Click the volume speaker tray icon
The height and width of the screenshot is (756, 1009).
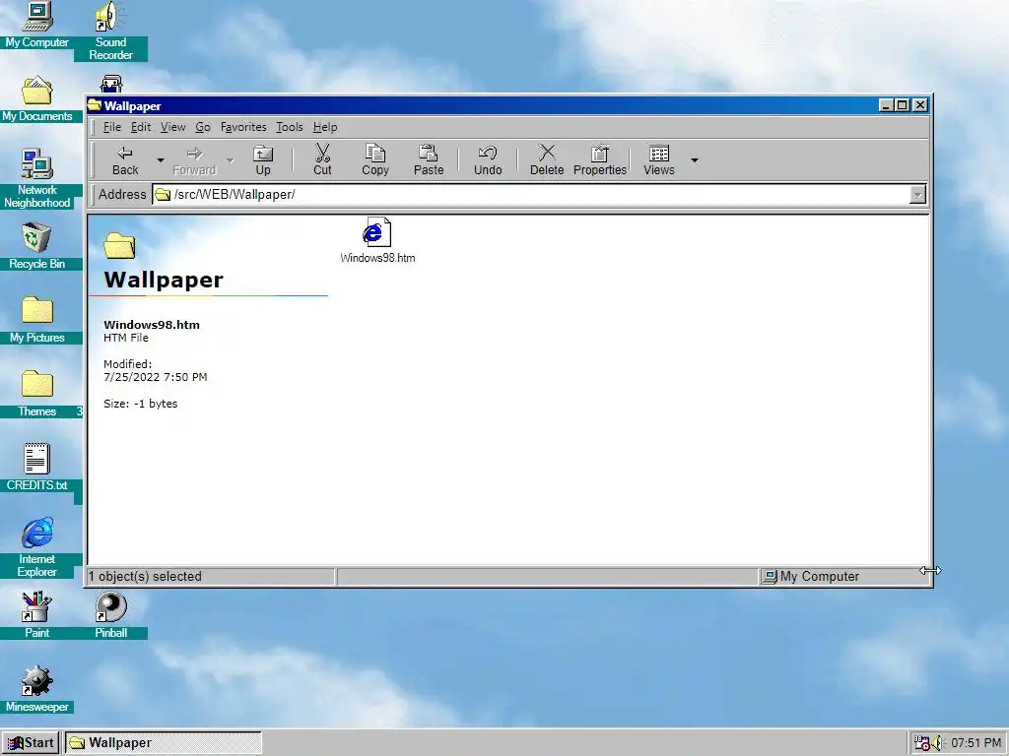click(938, 742)
